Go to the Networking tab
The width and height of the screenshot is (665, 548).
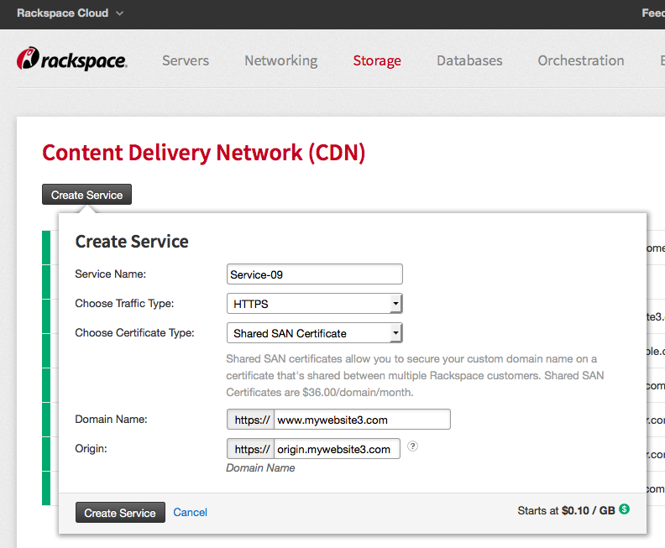coord(280,60)
